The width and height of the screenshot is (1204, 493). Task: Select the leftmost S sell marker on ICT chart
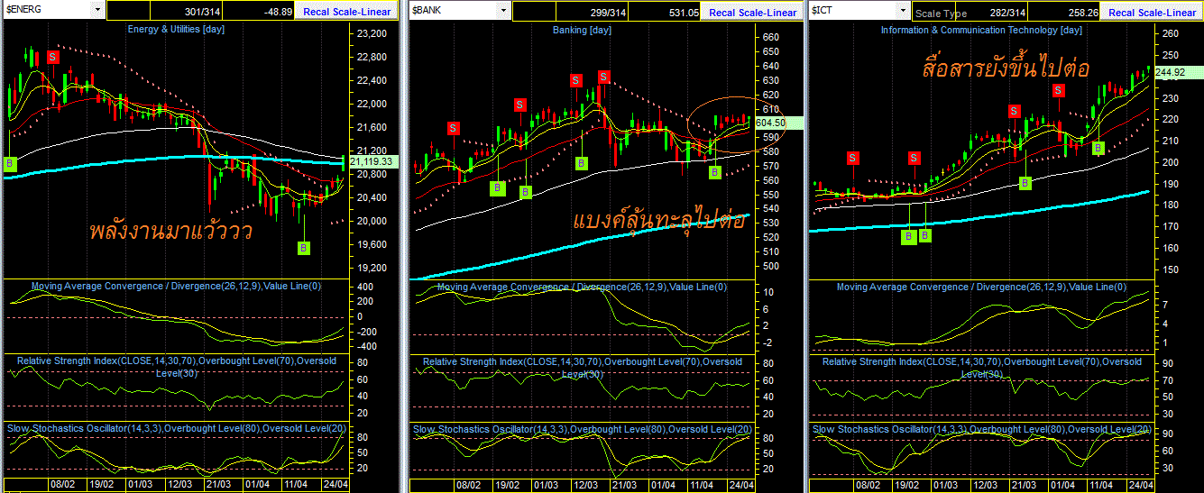pyautogui.click(x=853, y=158)
